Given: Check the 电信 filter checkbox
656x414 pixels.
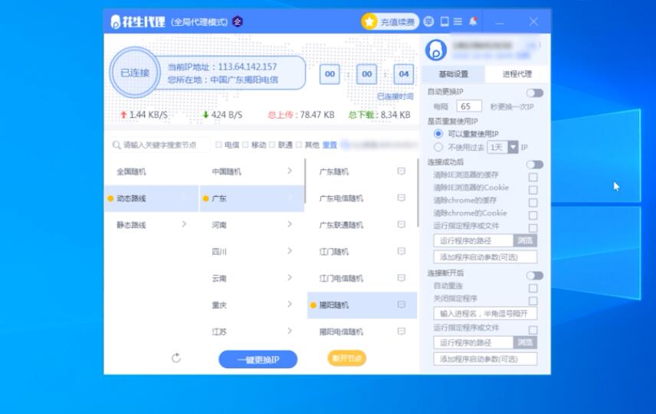Looking at the screenshot, I should click(x=219, y=145).
